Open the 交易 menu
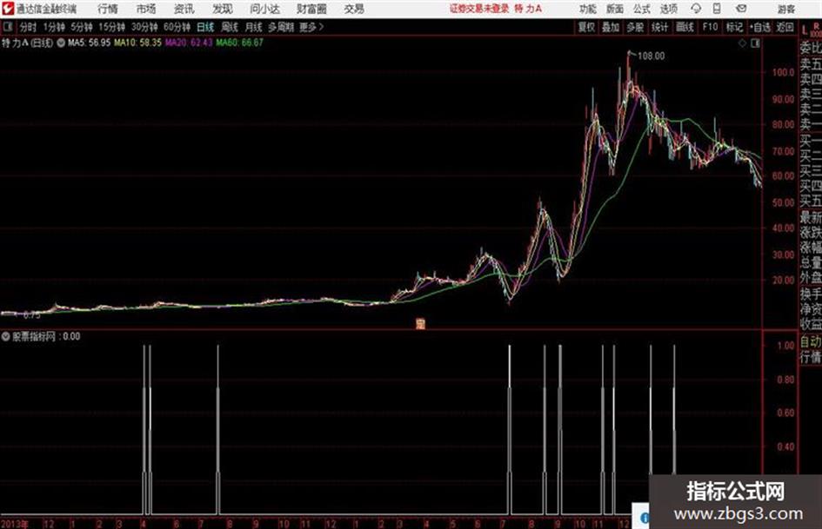 354,9
